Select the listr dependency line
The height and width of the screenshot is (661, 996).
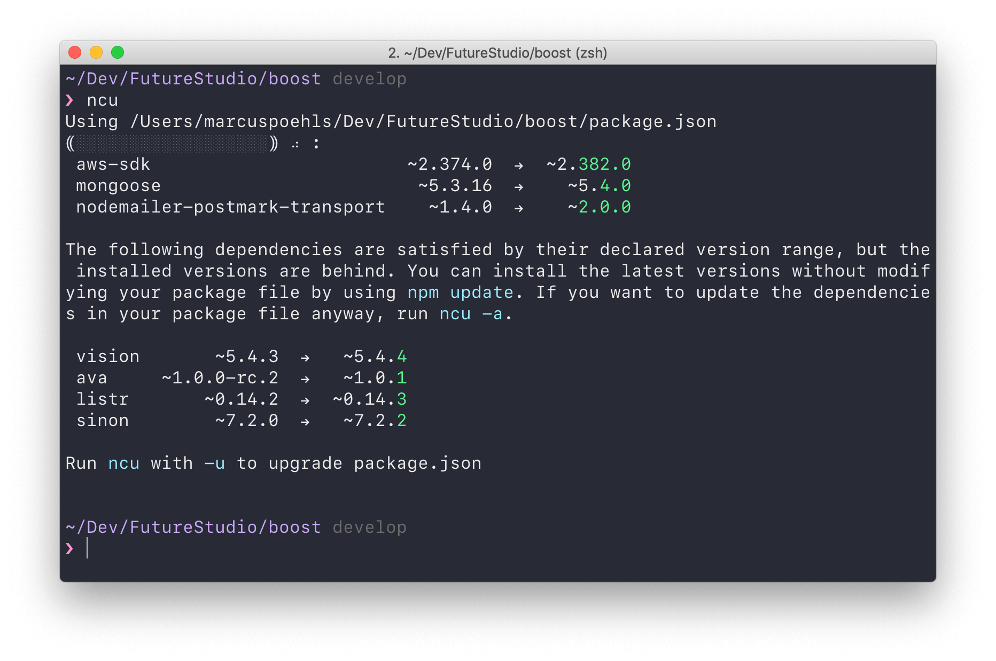click(x=103, y=399)
